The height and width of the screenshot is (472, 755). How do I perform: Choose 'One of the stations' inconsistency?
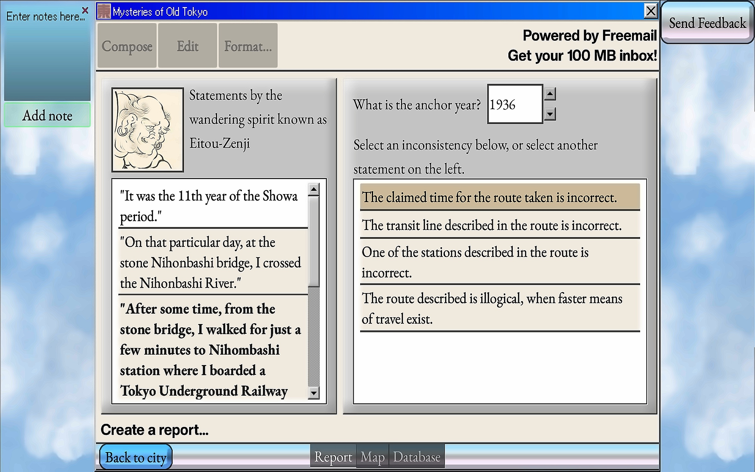(x=500, y=262)
